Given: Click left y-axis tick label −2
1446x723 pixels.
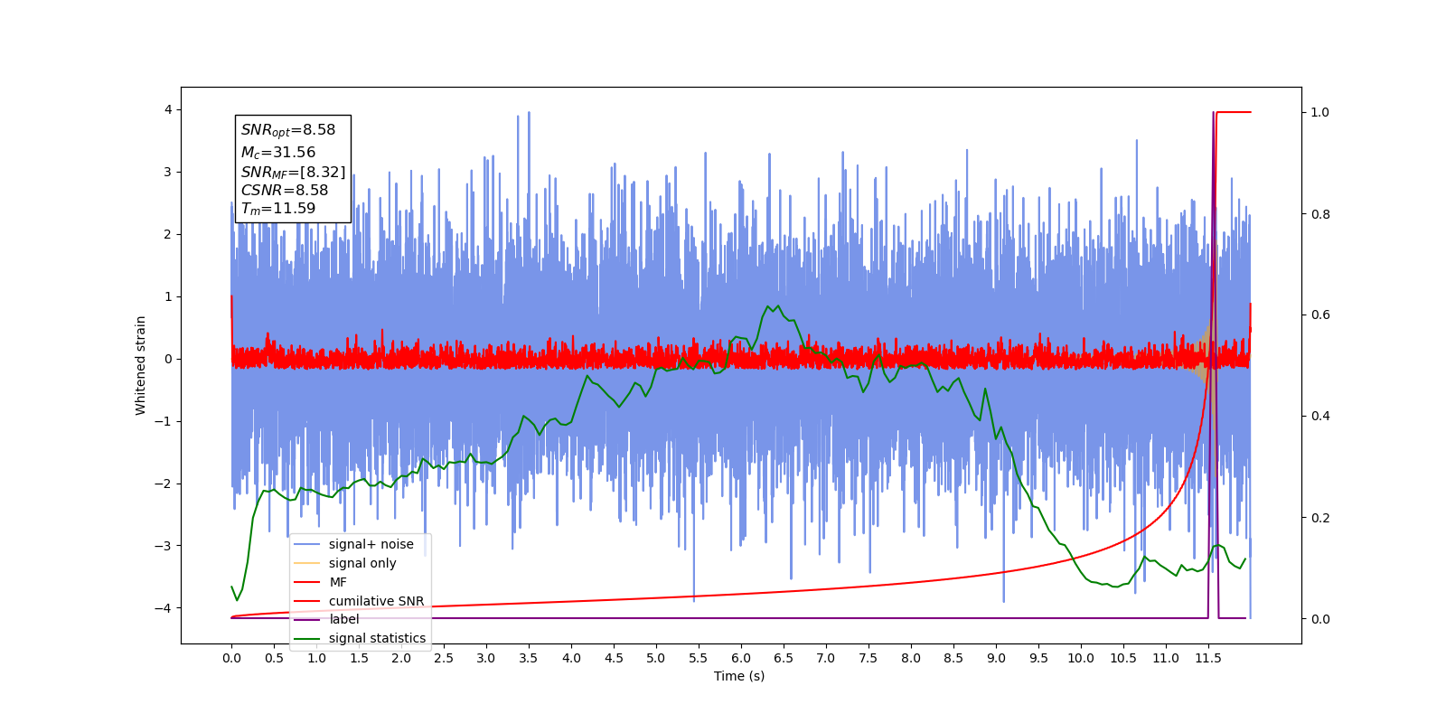Looking at the screenshot, I should (x=164, y=484).
